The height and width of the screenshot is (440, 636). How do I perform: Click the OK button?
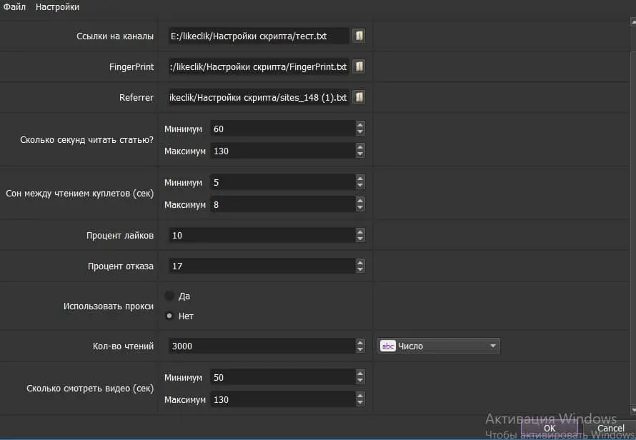(x=550, y=429)
